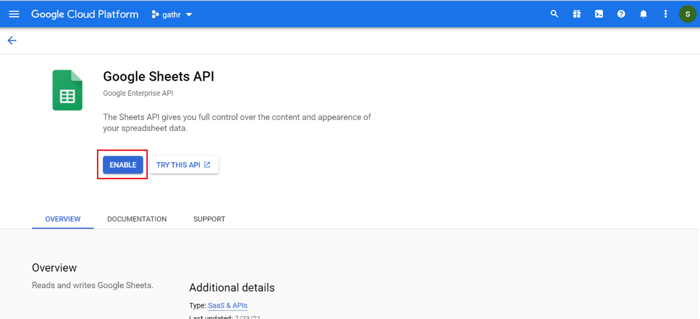Image resolution: width=700 pixels, height=319 pixels.
Task: Click the external link icon on Try This API
Action: tap(208, 165)
